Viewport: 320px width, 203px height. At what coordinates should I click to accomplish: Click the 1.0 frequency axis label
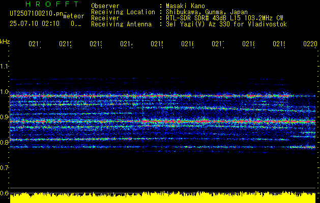(4, 92)
